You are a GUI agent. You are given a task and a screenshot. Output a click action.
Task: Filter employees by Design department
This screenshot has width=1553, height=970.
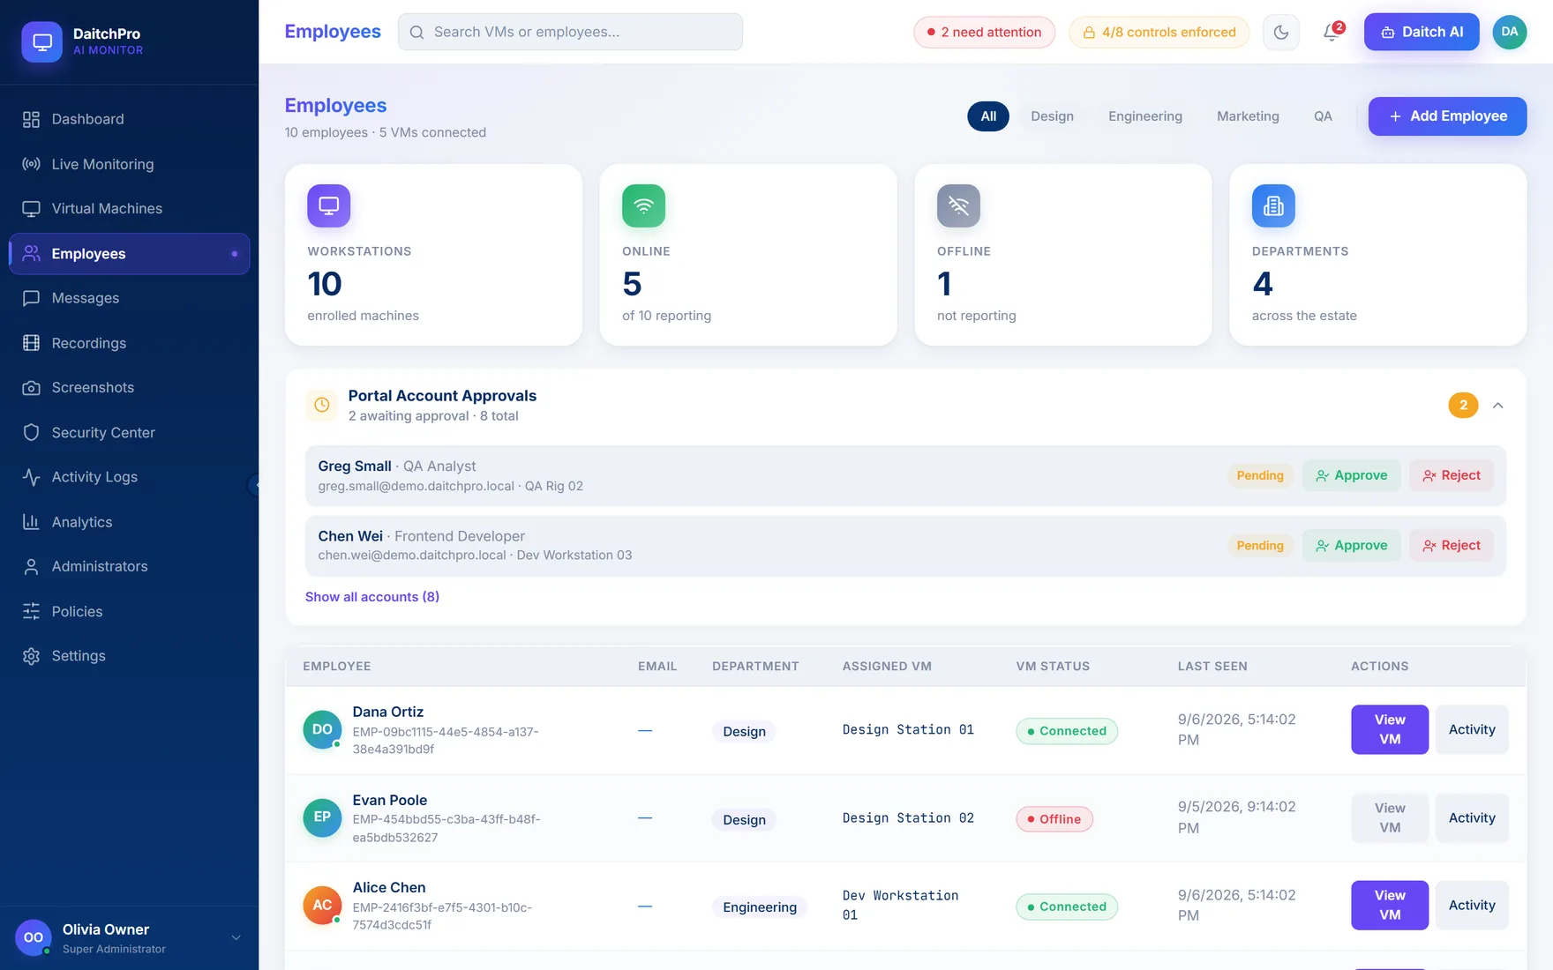coord(1052,116)
